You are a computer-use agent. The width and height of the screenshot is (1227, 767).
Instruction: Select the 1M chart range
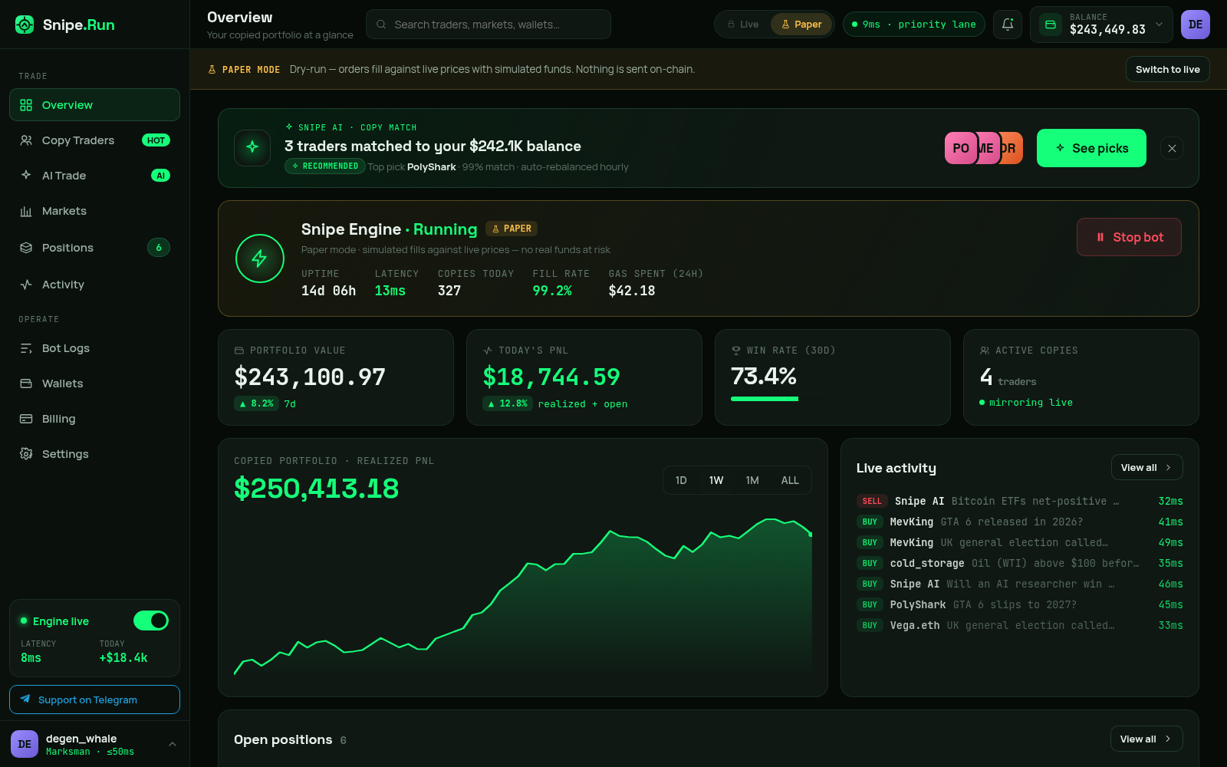pos(752,480)
